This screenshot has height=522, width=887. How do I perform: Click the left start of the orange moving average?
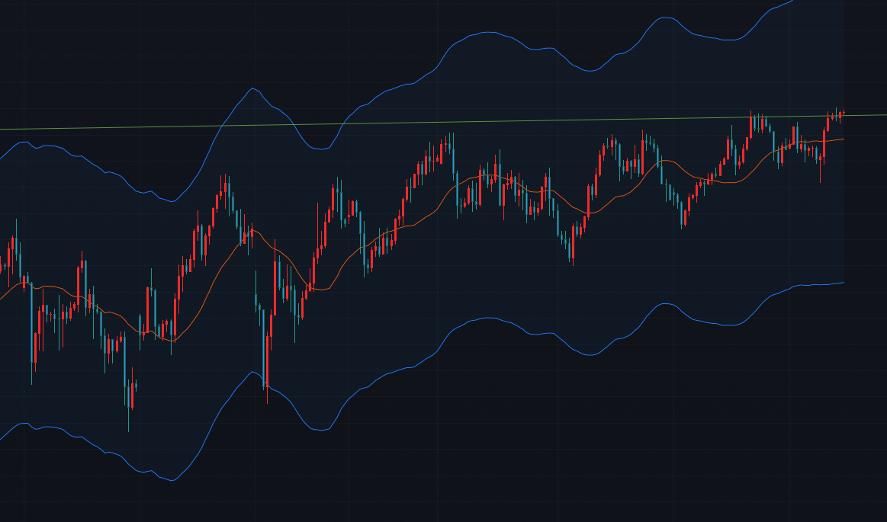(x=2, y=298)
